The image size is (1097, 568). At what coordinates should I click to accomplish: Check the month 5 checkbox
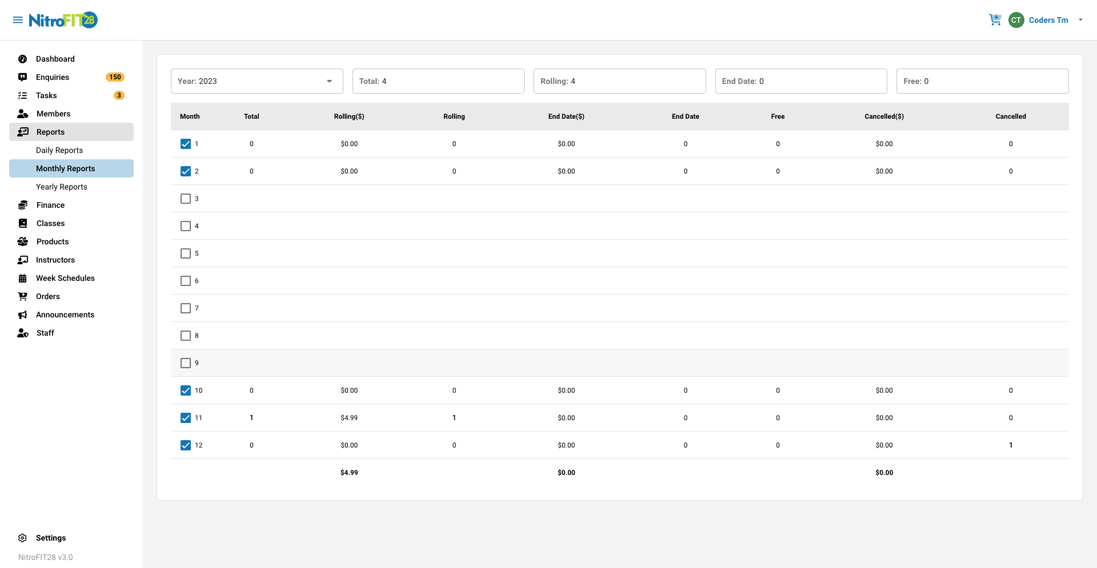coord(185,253)
